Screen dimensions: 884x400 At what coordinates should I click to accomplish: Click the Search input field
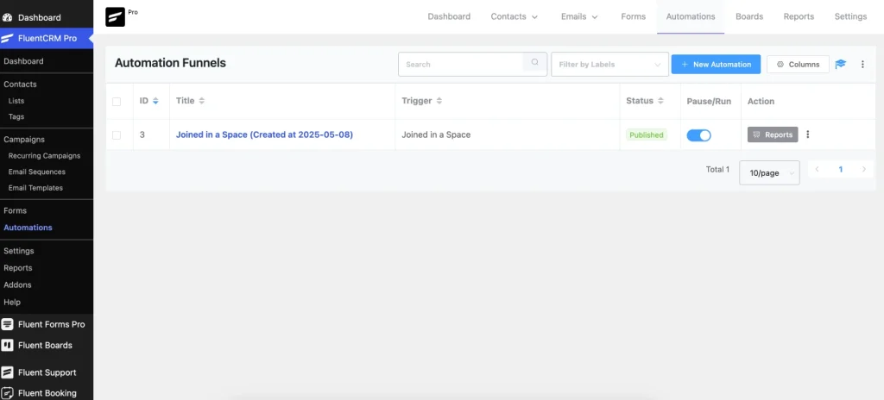click(x=463, y=65)
